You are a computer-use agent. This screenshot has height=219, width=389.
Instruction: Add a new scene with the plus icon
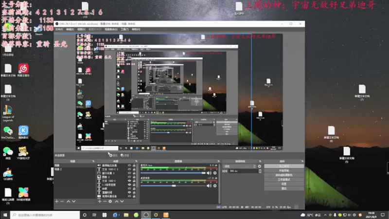[56, 201]
